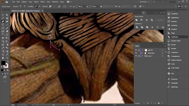Go to the Home screen icon
The image size is (189, 106).
pos(7,2)
